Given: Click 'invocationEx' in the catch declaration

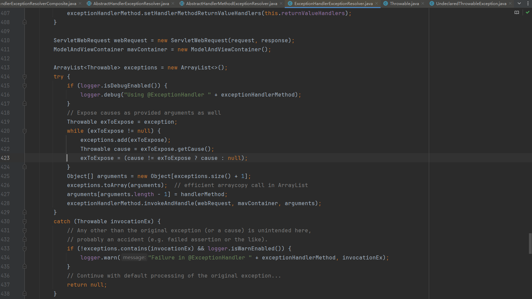Looking at the screenshot, I should pos(131,222).
